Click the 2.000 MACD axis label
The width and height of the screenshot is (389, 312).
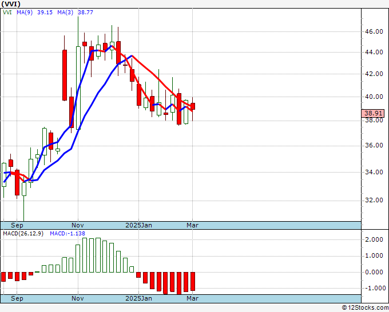[x=375, y=239]
